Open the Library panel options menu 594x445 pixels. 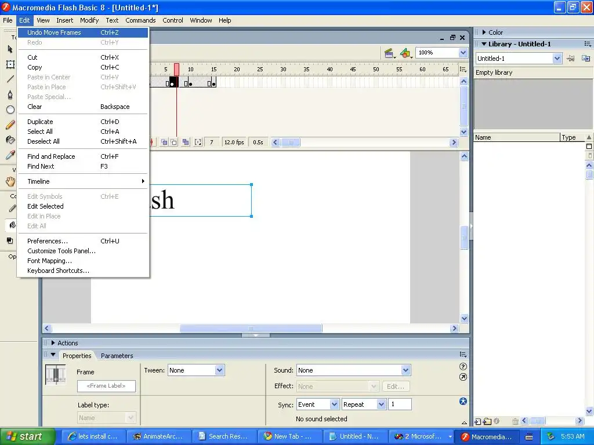(x=588, y=44)
